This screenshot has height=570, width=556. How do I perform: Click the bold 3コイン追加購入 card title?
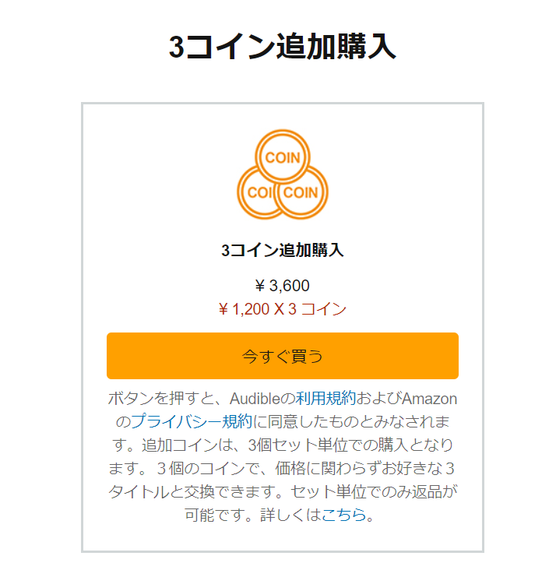(x=283, y=250)
